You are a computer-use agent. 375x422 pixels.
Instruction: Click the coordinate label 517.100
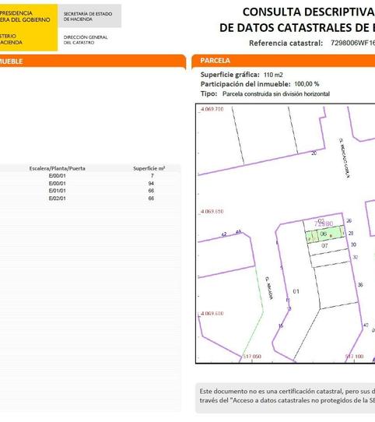pos(354,357)
